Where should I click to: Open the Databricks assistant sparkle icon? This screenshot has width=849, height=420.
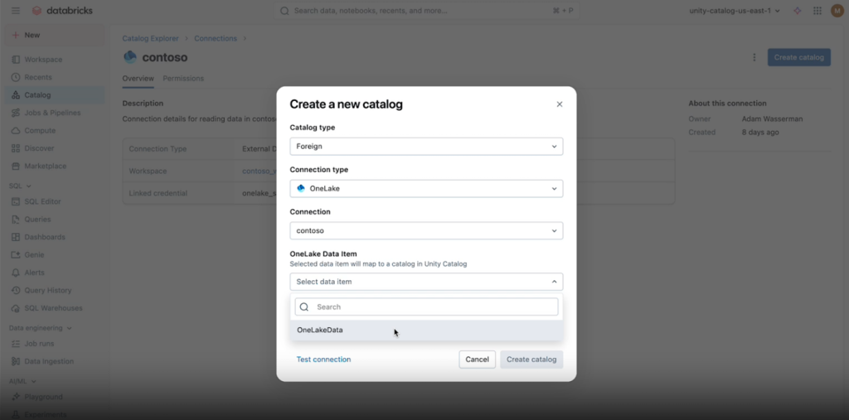coord(798,11)
